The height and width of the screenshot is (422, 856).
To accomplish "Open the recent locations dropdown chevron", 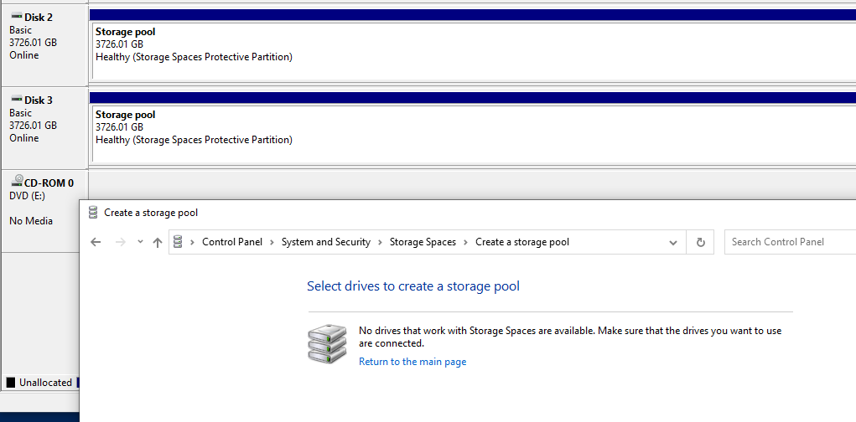I will click(x=140, y=241).
